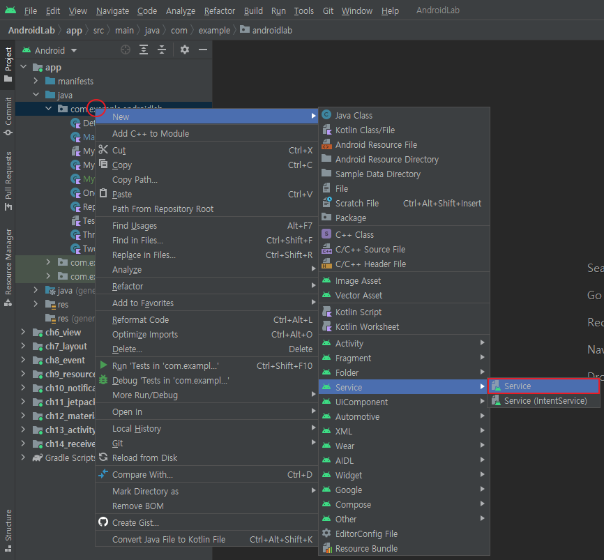Image resolution: width=604 pixels, height=560 pixels.
Task: Click the Android Studio logo icon
Action: click(10, 10)
